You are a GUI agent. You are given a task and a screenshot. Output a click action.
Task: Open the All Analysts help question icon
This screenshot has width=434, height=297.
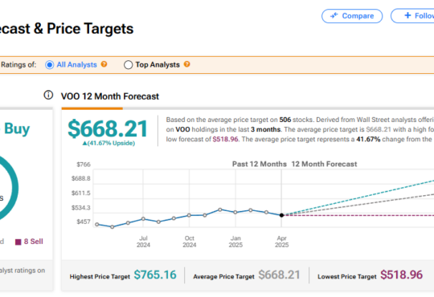tap(104, 64)
